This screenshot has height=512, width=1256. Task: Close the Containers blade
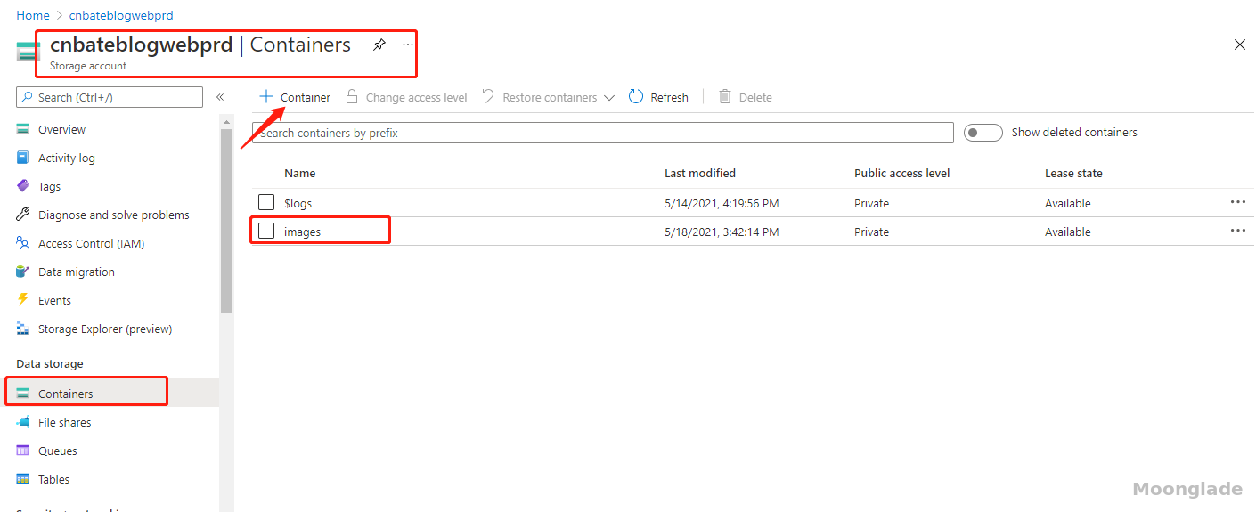pos(1240,45)
